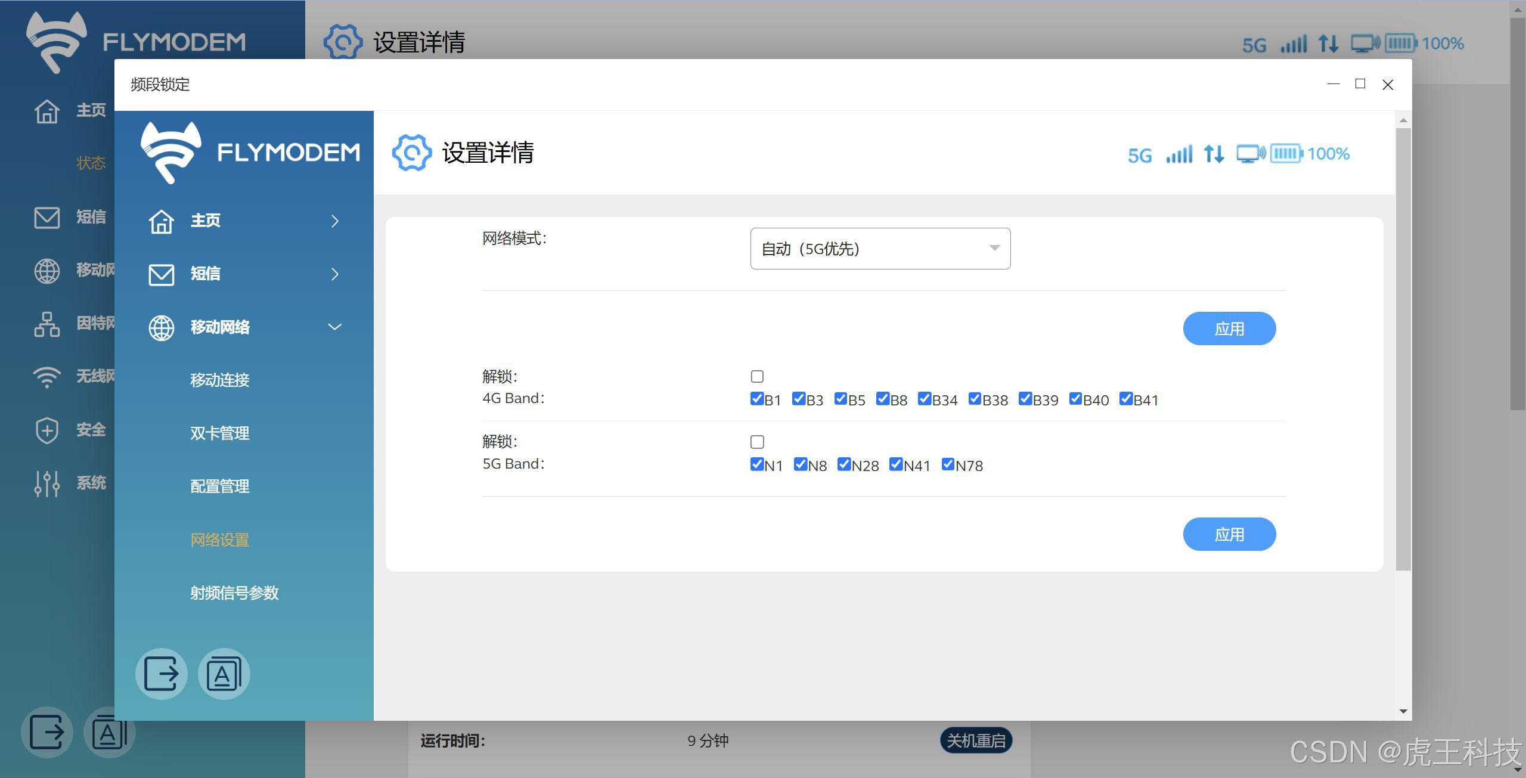This screenshot has width=1526, height=778.
Task: Select the 双卡管理 menu item
Action: 219,433
